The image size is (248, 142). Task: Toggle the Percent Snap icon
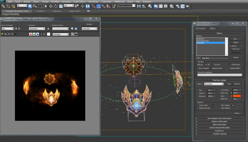104,6
